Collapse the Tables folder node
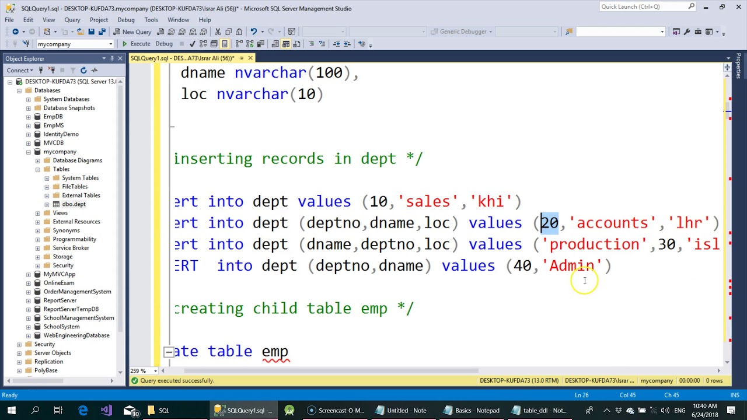The height and width of the screenshot is (420, 747). (x=38, y=169)
